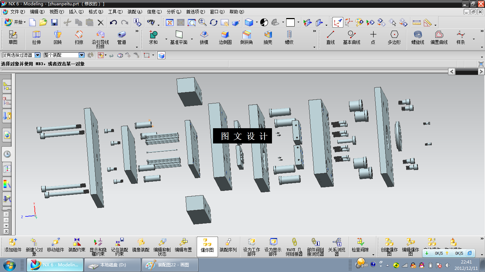The width and height of the screenshot is (485, 272).
Task: Select the 偏置曲线 offset curve tool
Action: coord(439,38)
